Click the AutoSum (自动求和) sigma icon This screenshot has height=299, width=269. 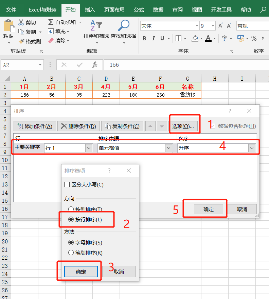click(x=51, y=22)
